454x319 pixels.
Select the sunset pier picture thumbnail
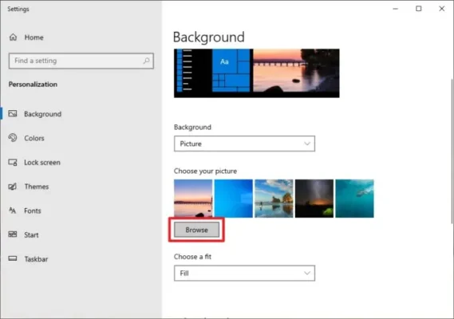(x=193, y=199)
